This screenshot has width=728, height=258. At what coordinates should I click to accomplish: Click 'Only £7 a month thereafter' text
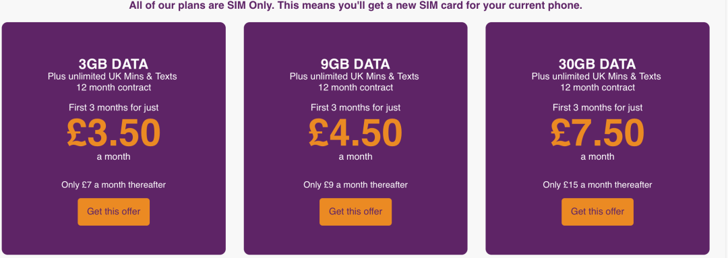[x=113, y=185]
